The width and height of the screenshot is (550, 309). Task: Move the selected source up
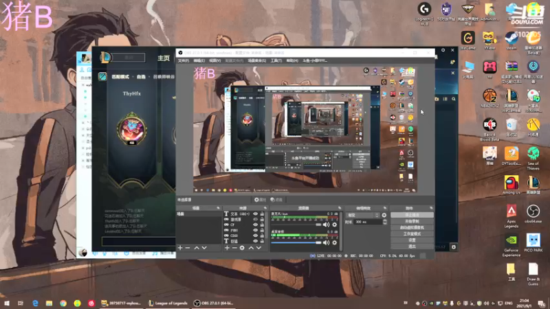pyautogui.click(x=251, y=248)
